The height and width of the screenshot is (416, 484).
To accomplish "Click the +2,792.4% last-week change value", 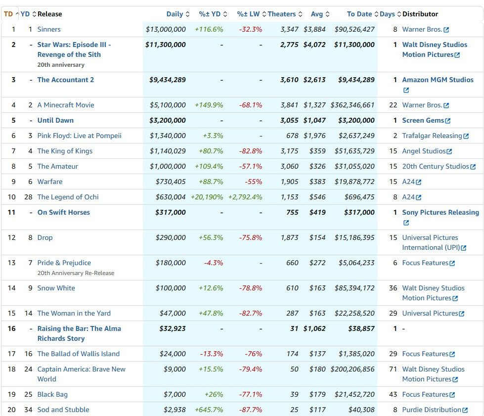I will point(245,197).
